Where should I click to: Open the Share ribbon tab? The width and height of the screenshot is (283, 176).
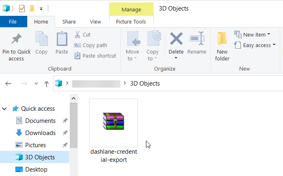69,21
